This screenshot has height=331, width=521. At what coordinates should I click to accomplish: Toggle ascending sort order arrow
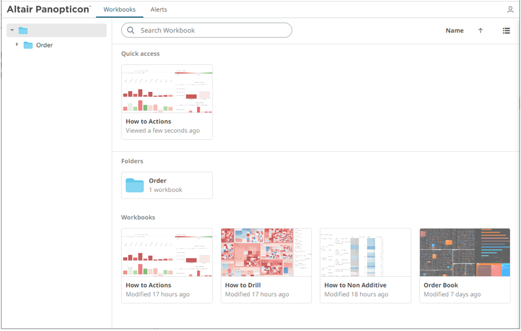coord(480,31)
